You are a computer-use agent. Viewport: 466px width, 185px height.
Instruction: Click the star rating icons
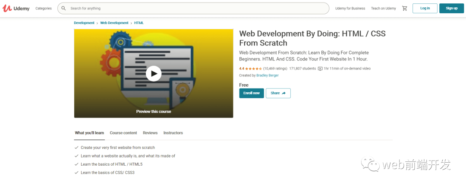(x=254, y=69)
